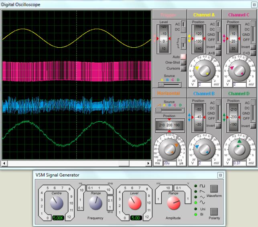Enable C+D on Channel C

coord(253,53)
